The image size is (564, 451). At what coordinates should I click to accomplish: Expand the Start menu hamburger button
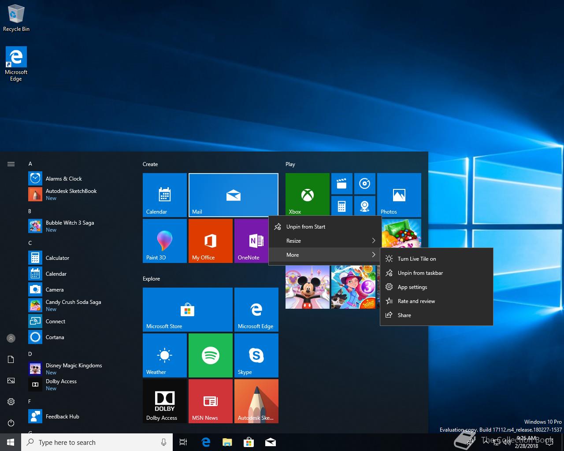point(11,164)
